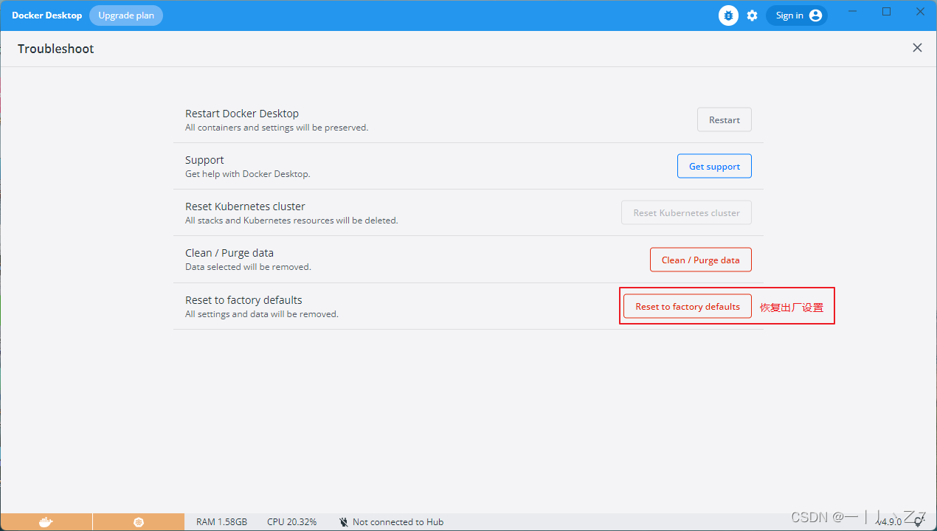Click the notification icon beside version number
Viewport: 937px width, 531px height.
pos(918,522)
